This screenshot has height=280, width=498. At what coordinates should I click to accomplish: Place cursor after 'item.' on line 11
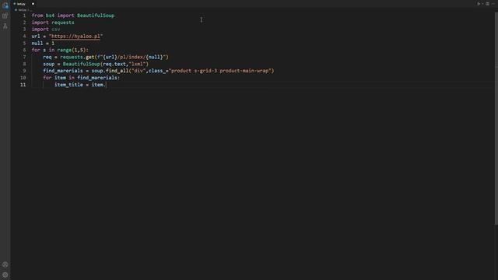click(106, 85)
